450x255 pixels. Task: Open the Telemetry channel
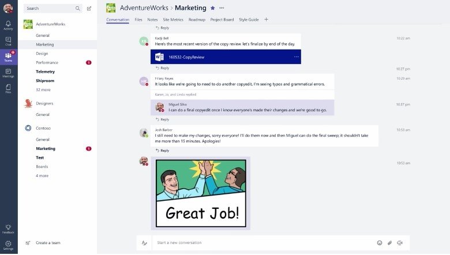(x=46, y=72)
